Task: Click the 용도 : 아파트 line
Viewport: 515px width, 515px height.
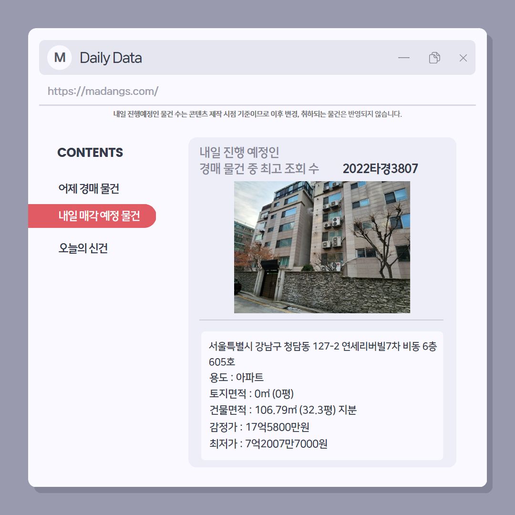Action: (x=236, y=377)
